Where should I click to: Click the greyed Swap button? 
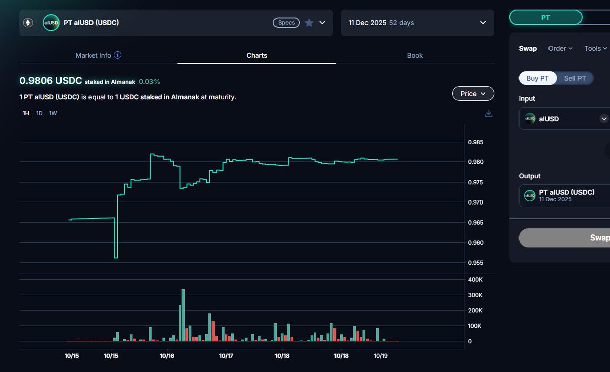click(x=564, y=238)
